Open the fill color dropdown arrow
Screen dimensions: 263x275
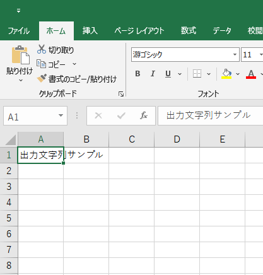238,74
